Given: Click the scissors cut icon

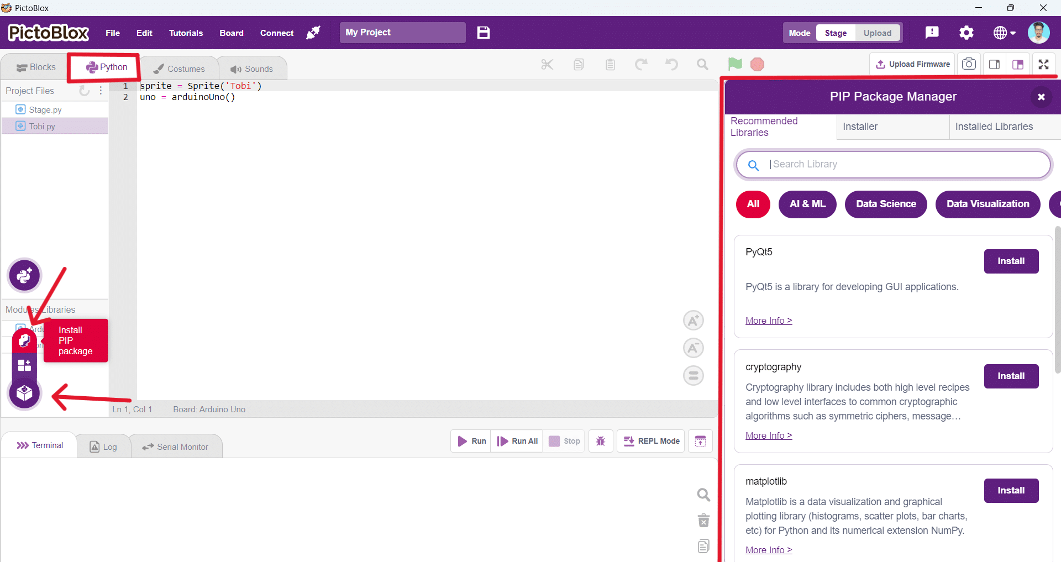Looking at the screenshot, I should [547, 65].
